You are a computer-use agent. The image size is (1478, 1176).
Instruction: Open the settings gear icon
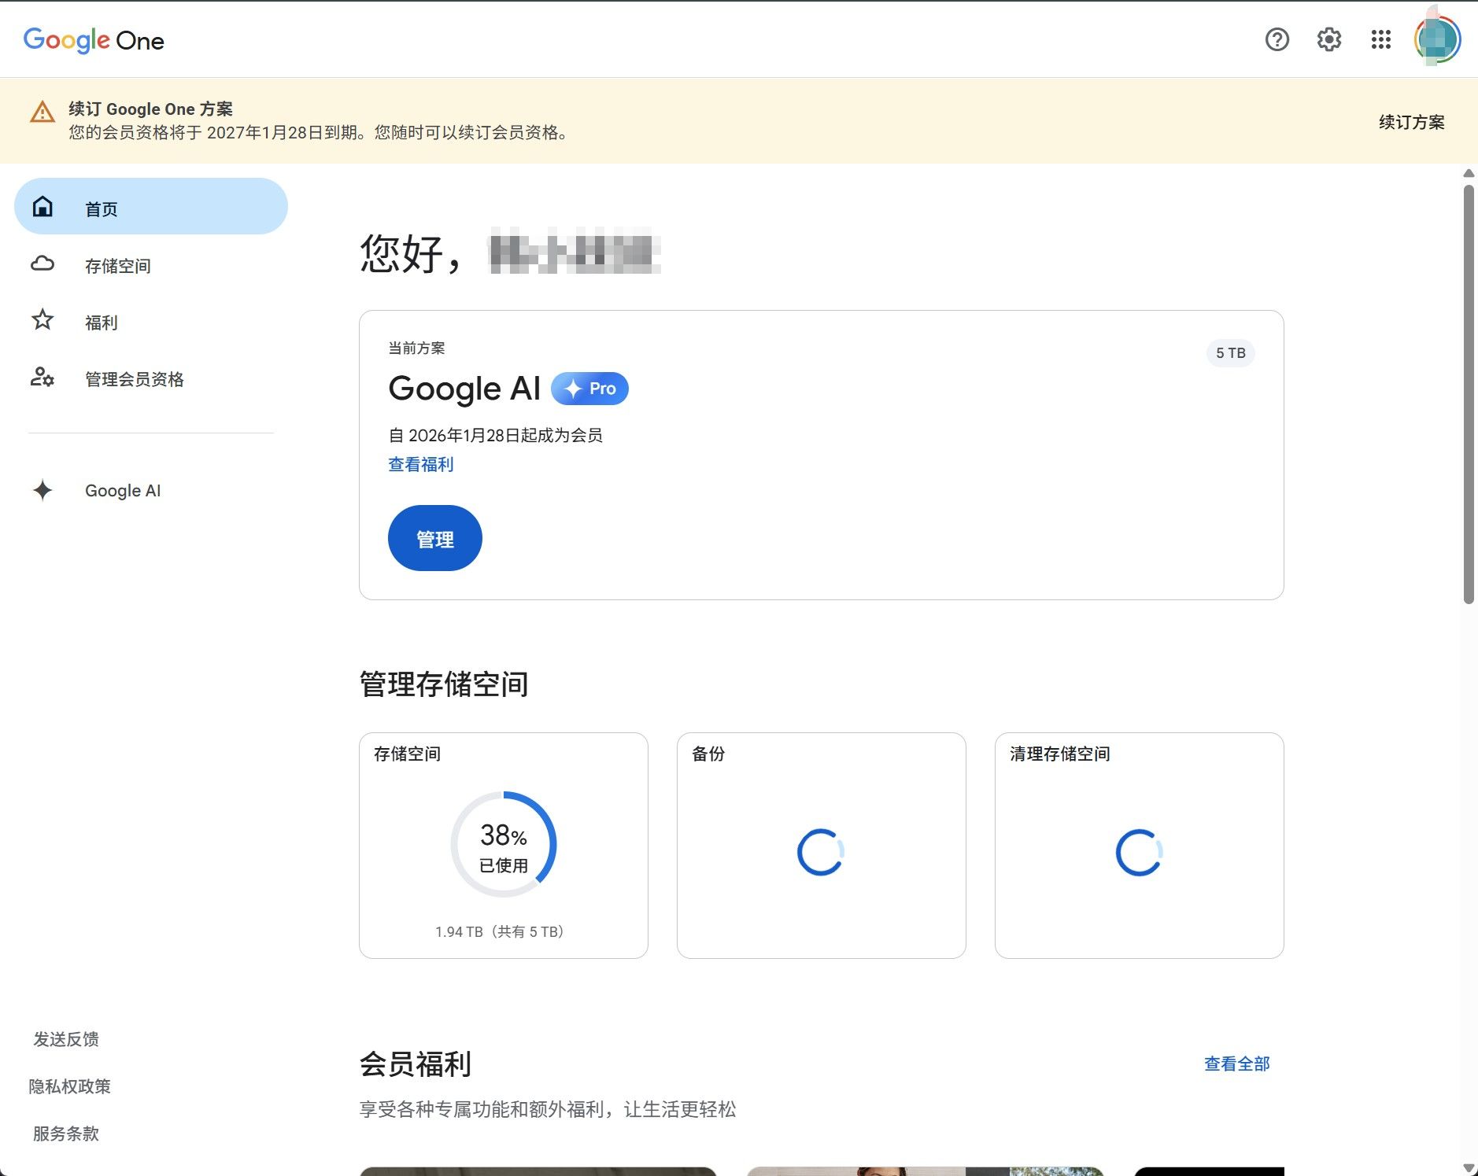tap(1328, 39)
